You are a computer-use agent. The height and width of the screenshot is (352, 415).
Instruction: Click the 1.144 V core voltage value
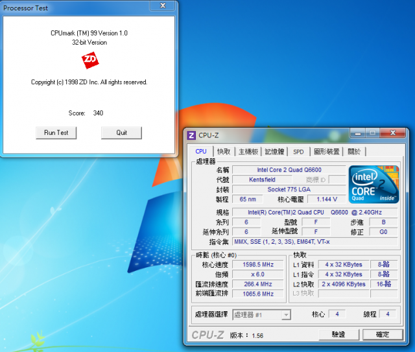(x=327, y=199)
